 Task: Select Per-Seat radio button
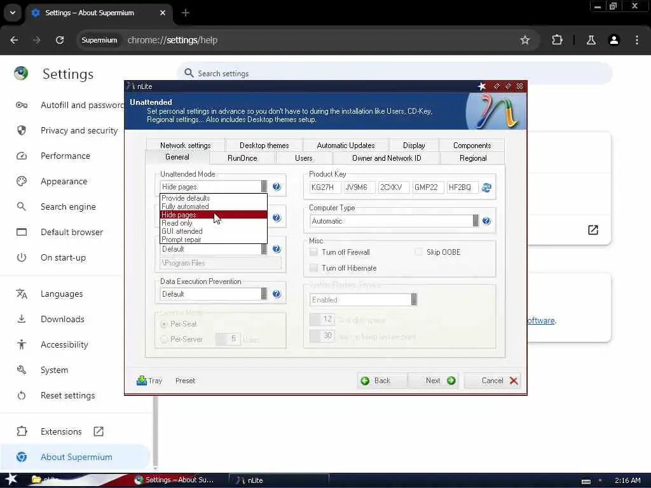click(x=164, y=323)
